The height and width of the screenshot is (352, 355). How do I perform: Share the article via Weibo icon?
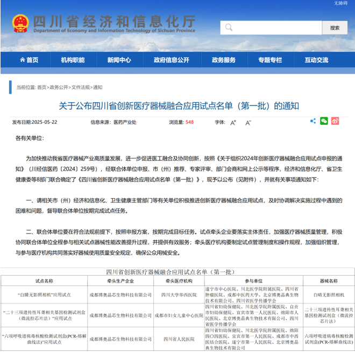[335, 121]
